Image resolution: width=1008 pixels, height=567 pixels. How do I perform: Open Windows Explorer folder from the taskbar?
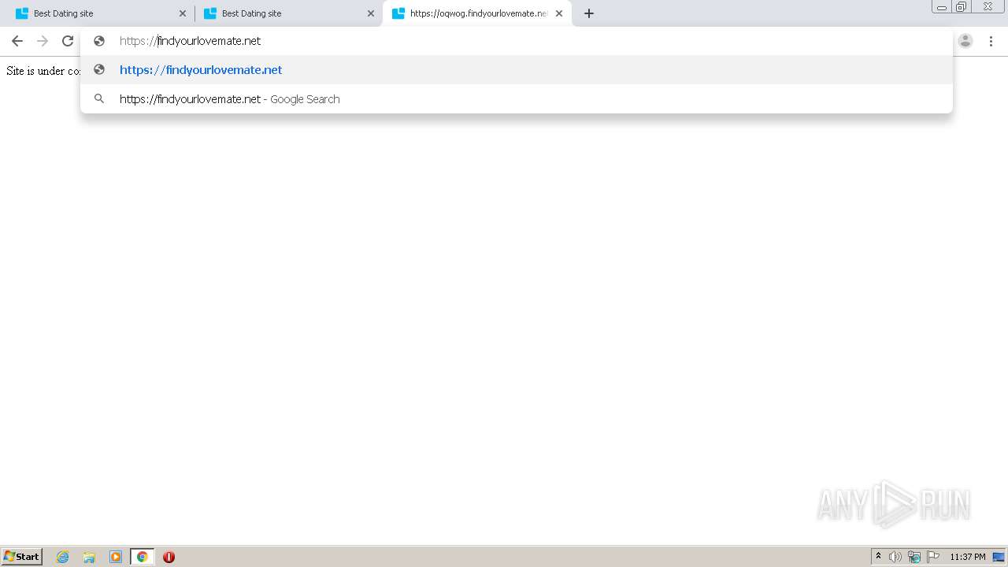(89, 557)
